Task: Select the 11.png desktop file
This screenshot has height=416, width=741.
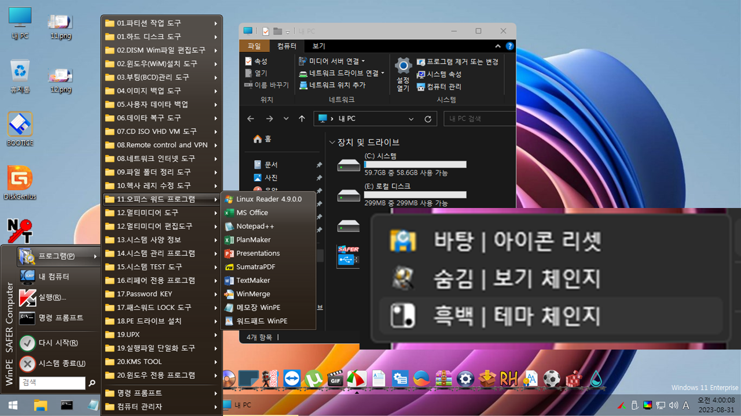Action: coord(61,26)
